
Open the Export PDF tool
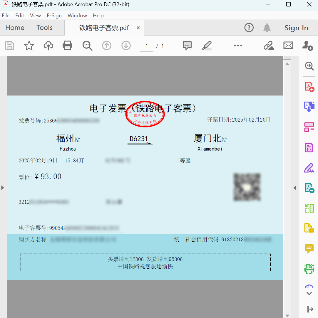coord(309,106)
